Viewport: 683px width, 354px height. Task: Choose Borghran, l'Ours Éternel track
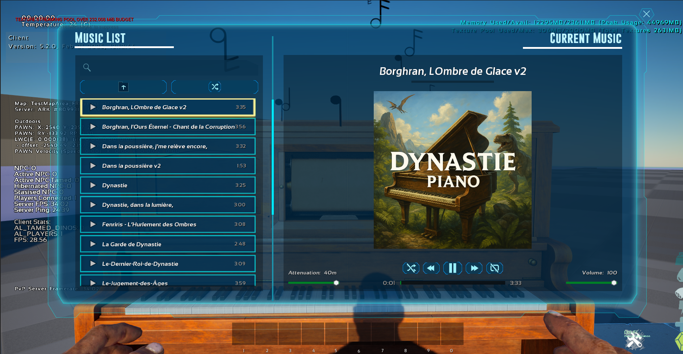tap(167, 127)
